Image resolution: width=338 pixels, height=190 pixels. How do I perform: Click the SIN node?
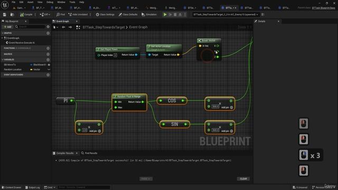coord(175,125)
